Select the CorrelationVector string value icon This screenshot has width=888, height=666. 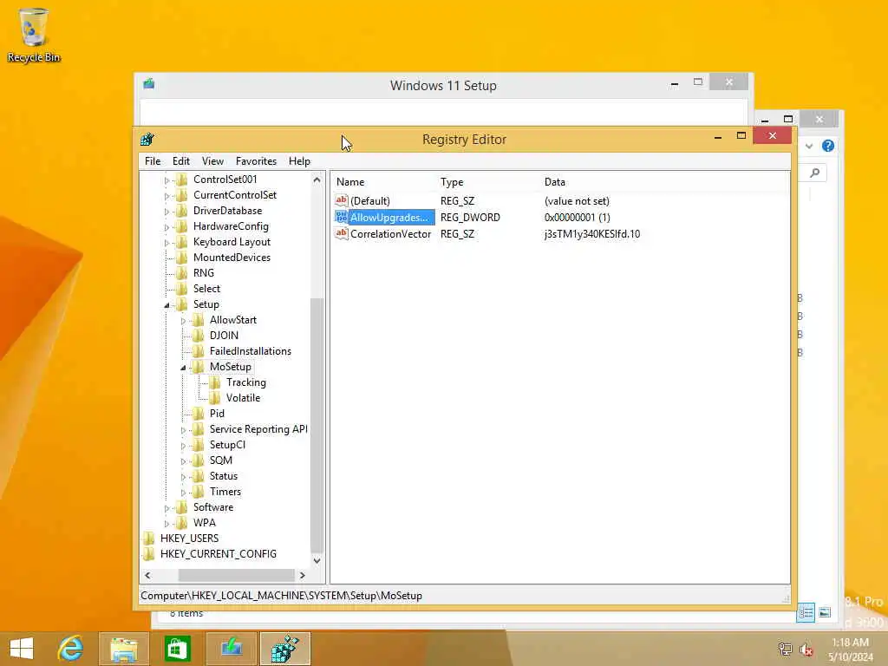coord(341,233)
